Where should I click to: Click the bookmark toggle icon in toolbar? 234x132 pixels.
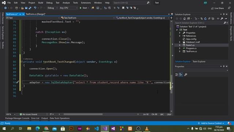coord(123,8)
